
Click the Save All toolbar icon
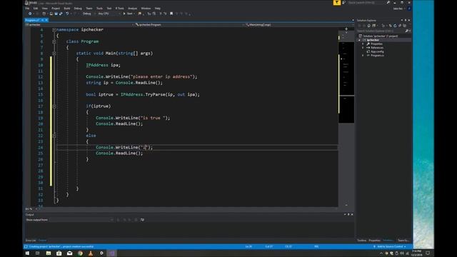coord(60,14)
